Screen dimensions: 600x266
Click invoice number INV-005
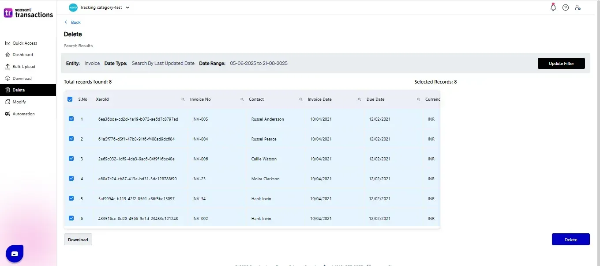[200, 119]
